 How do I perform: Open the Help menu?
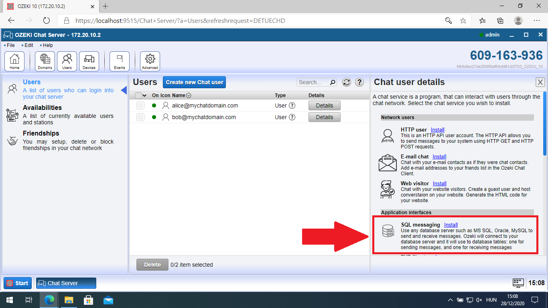[x=47, y=45]
